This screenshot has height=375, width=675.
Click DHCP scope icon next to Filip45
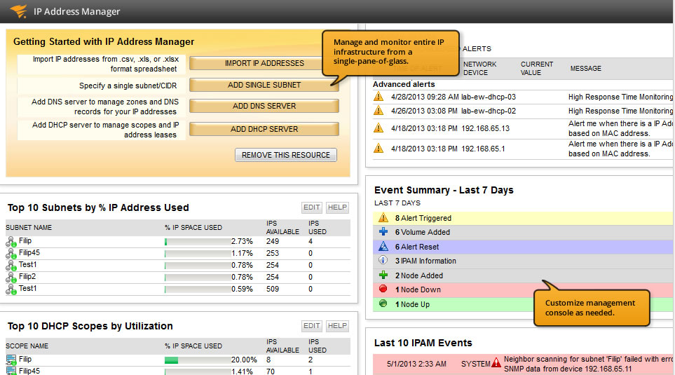pos(11,371)
